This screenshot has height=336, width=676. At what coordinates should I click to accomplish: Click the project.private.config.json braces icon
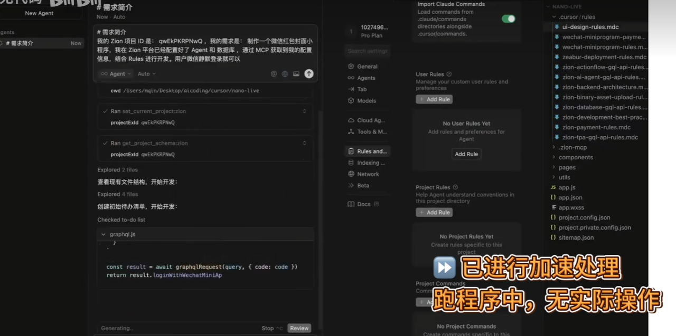(553, 227)
